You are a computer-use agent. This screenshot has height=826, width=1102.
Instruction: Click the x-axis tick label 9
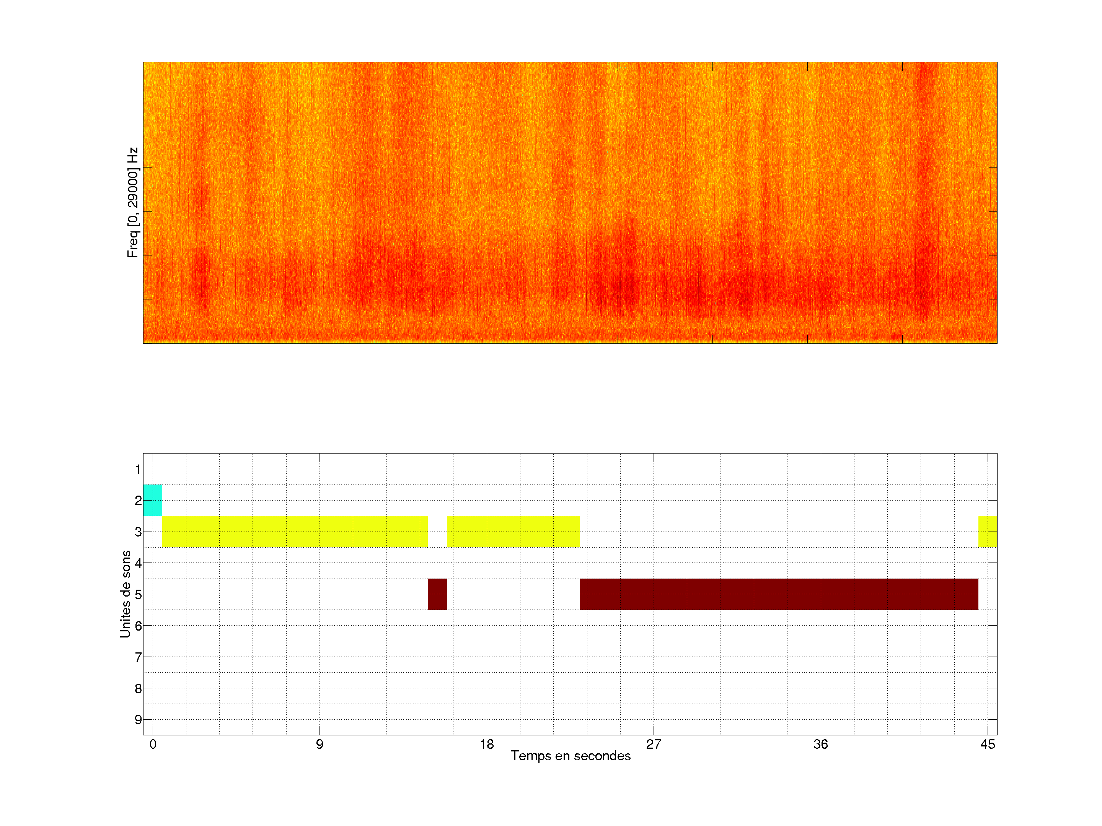coord(320,744)
